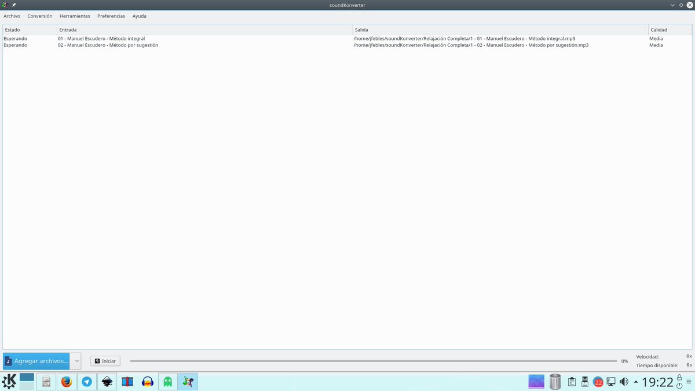Open the panel settings hamburger icon
Image resolution: width=695 pixels, height=391 pixels.
click(x=689, y=382)
